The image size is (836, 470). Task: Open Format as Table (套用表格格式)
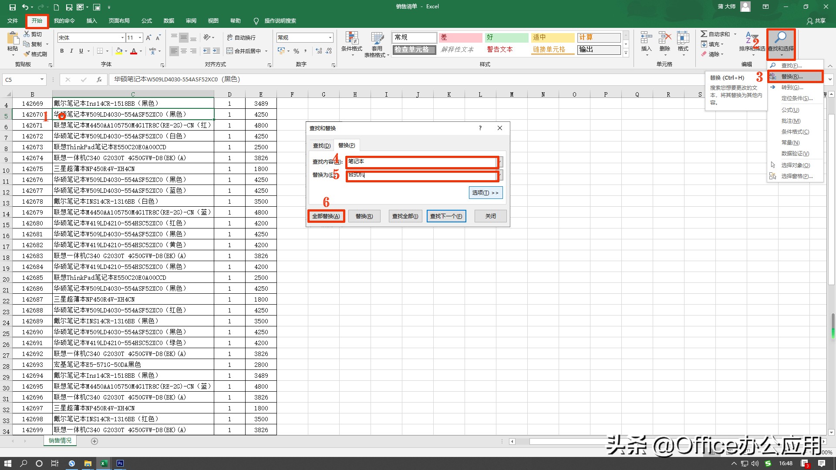(x=377, y=44)
